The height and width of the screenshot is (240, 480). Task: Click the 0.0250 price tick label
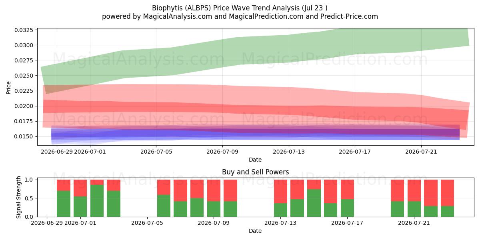click(x=25, y=75)
